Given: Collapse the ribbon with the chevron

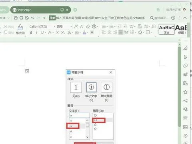Looking at the screenshot, I should click(x=185, y=18).
